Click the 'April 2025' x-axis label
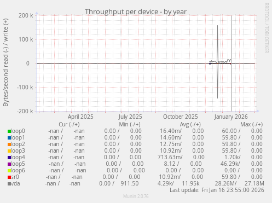The width and height of the screenshot is (272, 203). click(80, 117)
